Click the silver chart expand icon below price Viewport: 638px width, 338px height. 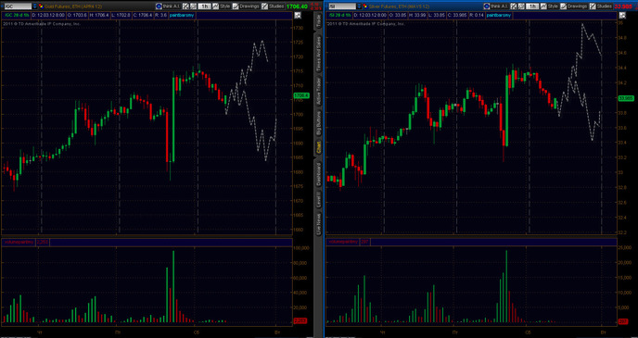622,16
